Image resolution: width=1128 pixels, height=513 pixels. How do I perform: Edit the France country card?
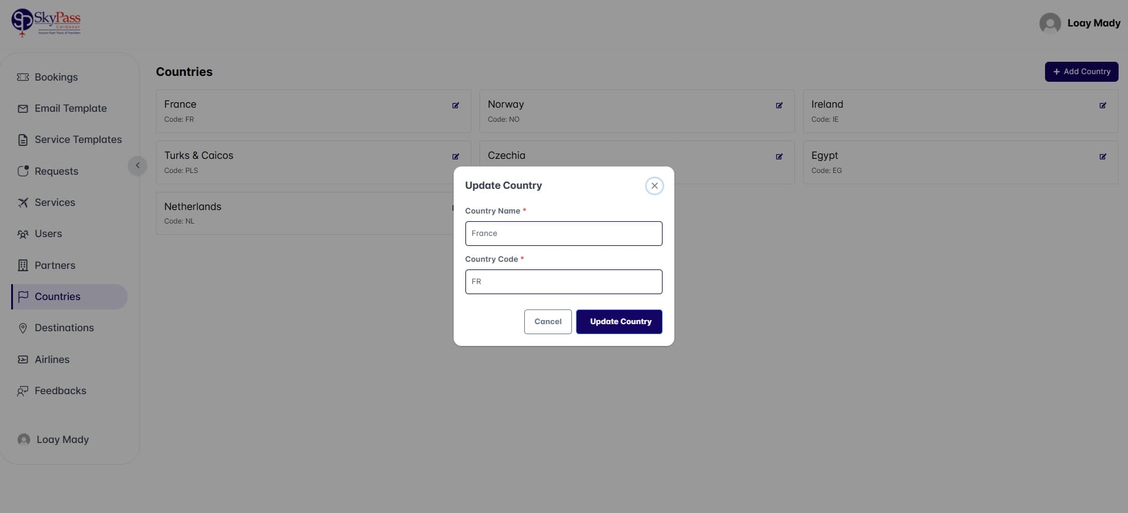tap(455, 105)
